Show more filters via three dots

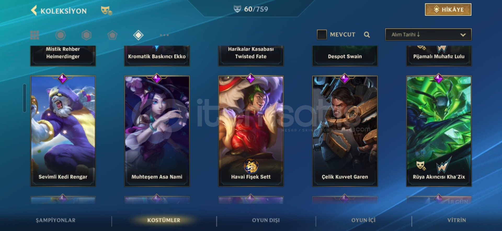[164, 35]
